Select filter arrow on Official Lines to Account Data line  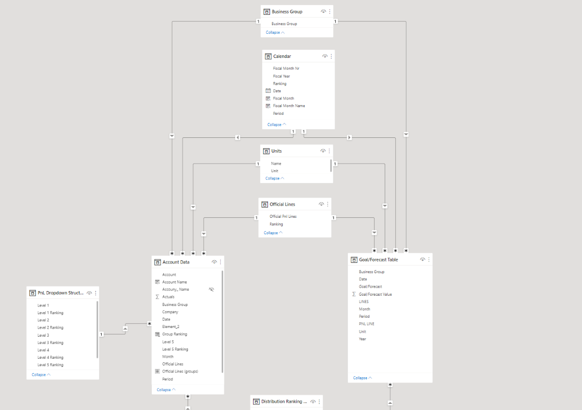pyautogui.click(x=204, y=234)
